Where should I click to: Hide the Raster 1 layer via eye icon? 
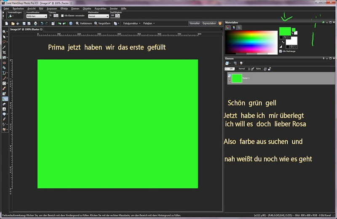(229, 81)
